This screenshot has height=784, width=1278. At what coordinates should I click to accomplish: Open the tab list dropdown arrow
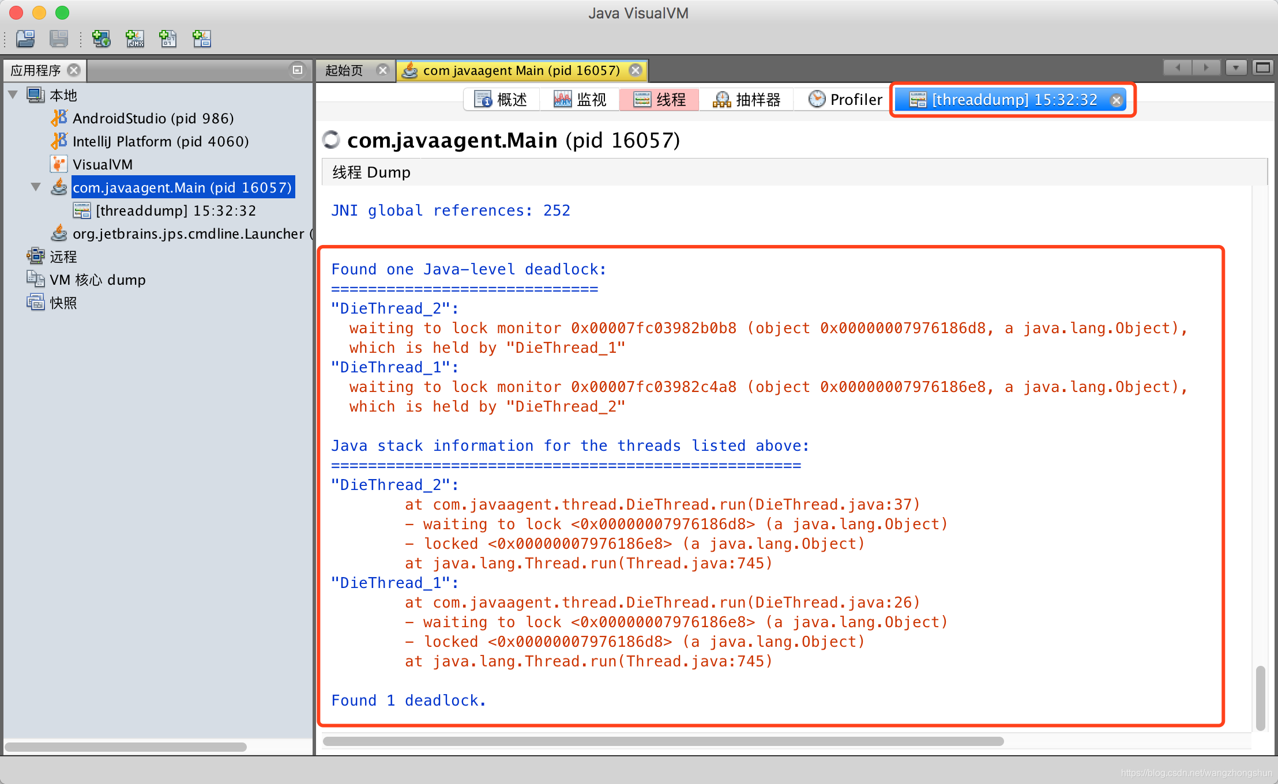pyautogui.click(x=1236, y=68)
